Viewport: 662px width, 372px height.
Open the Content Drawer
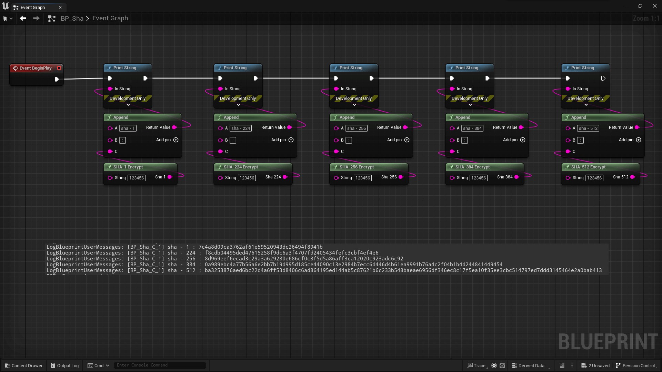click(23, 365)
